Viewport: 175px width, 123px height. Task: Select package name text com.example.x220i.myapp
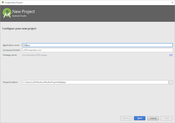point(34,55)
